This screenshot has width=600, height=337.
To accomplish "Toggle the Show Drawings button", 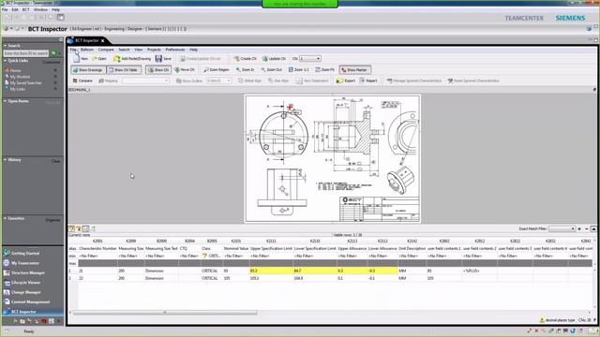I will pyautogui.click(x=88, y=70).
